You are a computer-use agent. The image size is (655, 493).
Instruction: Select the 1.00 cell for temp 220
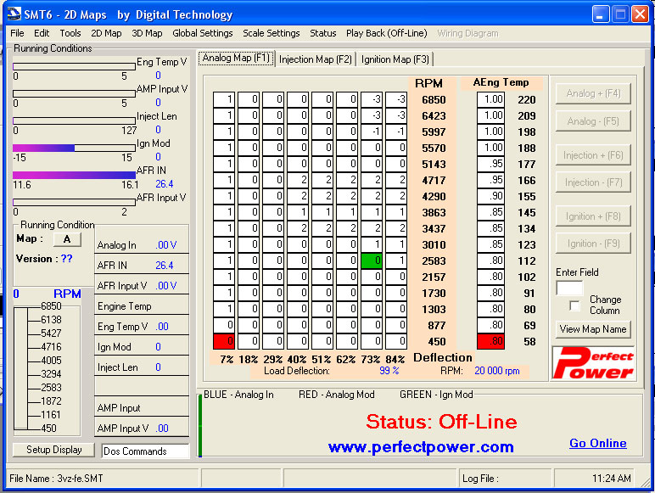(490, 99)
